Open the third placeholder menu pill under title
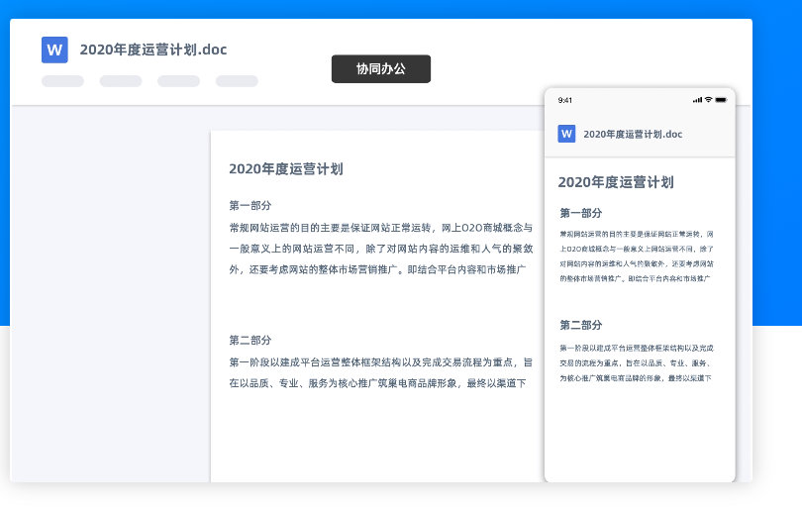Screen dimensions: 802x512 (178, 81)
